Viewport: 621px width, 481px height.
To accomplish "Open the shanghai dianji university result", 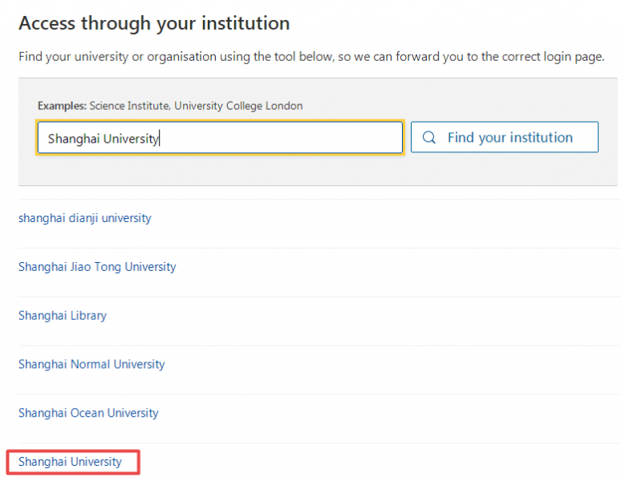I will coord(84,218).
